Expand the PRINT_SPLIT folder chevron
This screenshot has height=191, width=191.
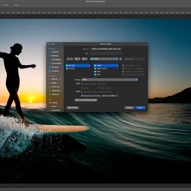click(x=117, y=69)
